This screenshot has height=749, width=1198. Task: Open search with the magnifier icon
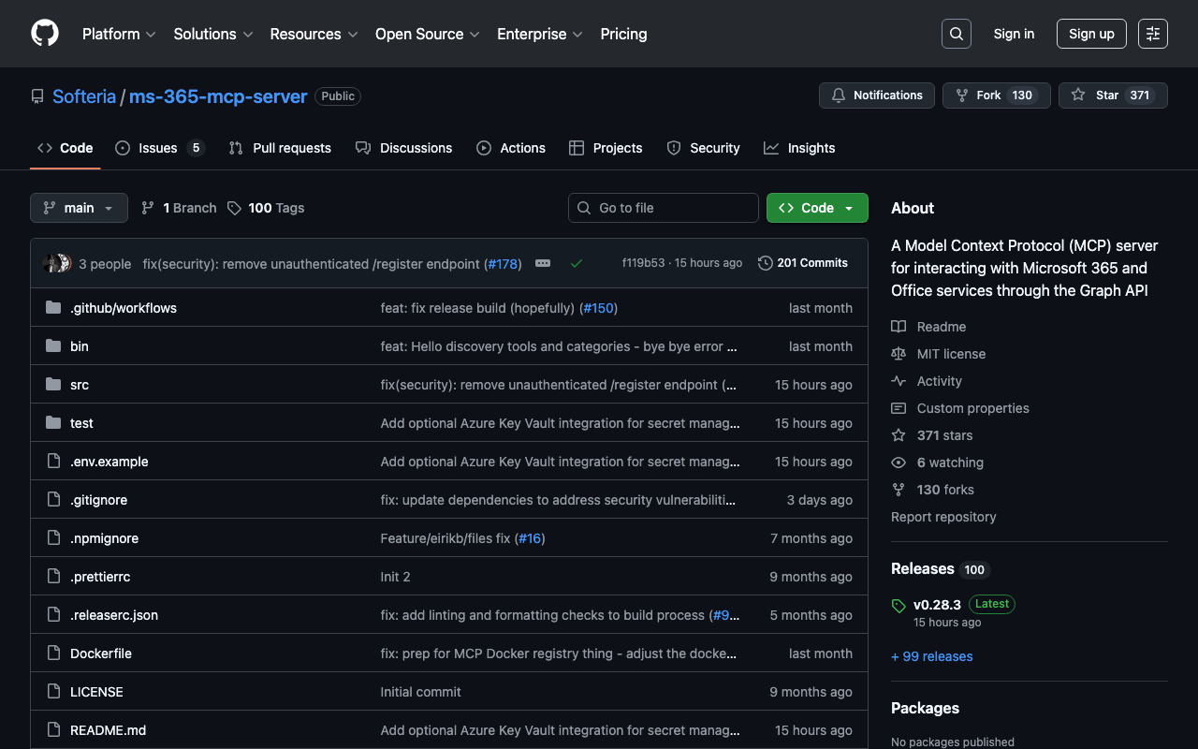(x=956, y=34)
